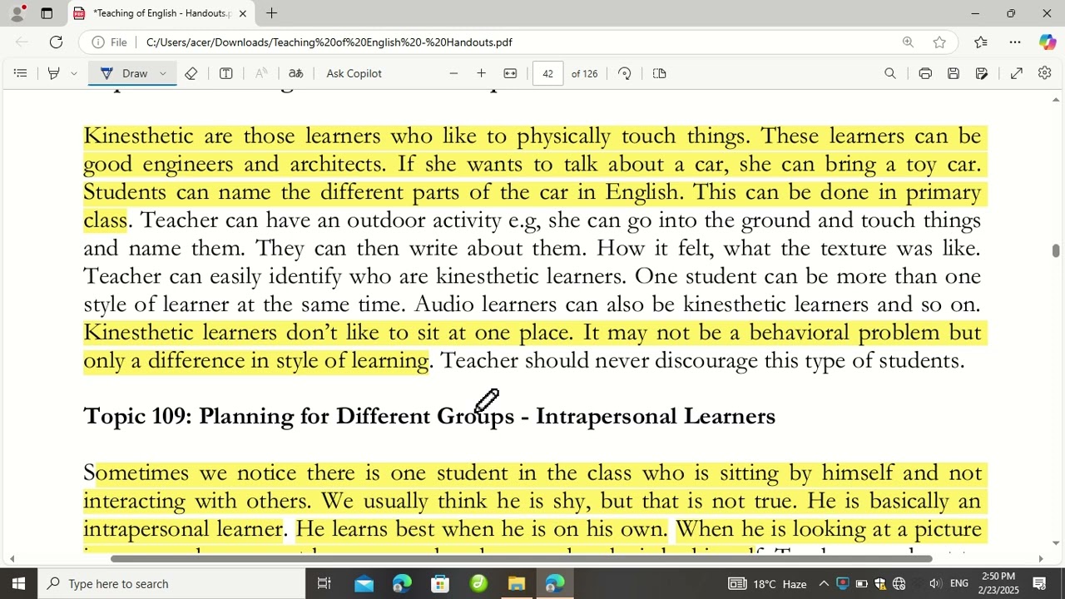View site information for the file
The width and height of the screenshot is (1065, 599).
(109, 42)
